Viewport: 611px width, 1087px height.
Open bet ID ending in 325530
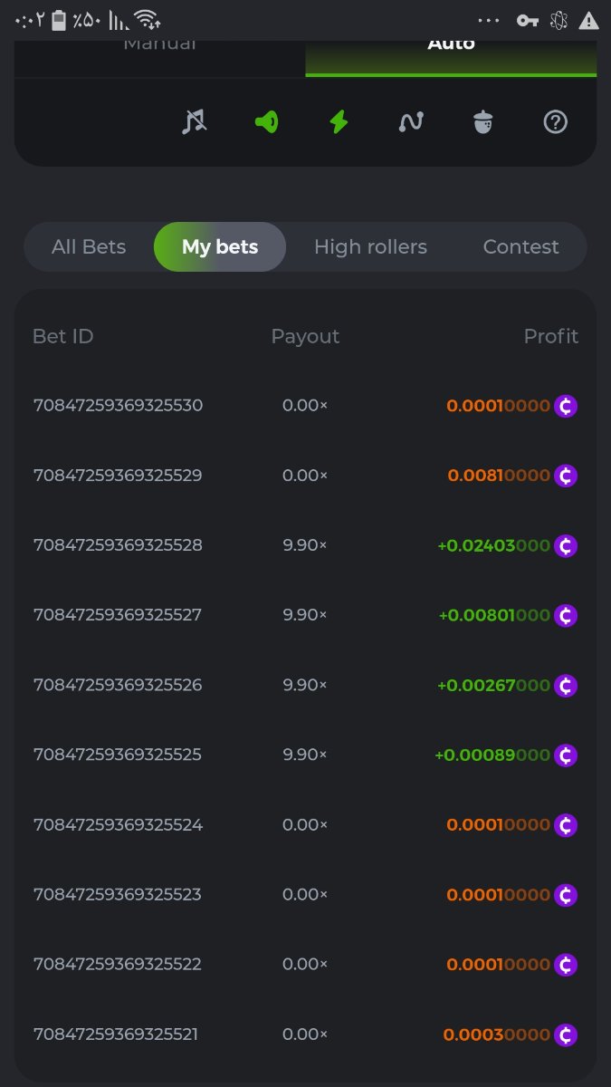pos(118,405)
